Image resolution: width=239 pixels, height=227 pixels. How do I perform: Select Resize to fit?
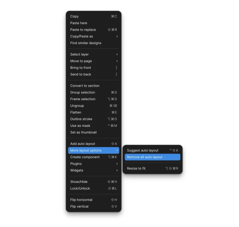pyautogui.click(x=153, y=169)
